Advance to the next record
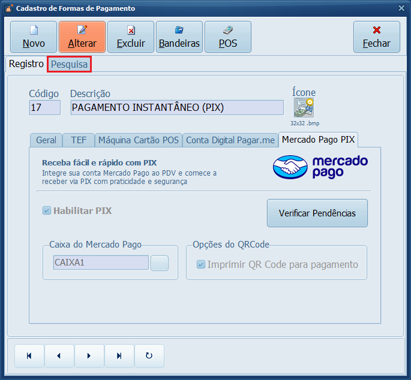The height and width of the screenshot is (380, 411). click(x=89, y=355)
